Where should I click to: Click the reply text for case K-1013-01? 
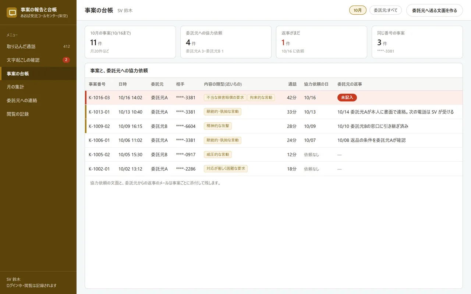point(396,112)
